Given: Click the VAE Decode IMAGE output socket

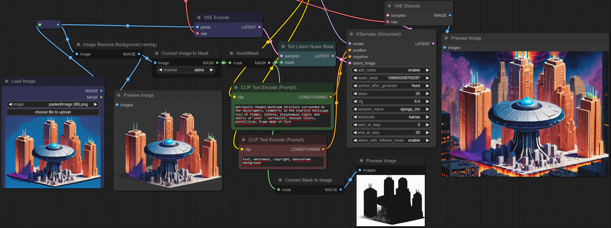Looking at the screenshot, I should (450, 15).
